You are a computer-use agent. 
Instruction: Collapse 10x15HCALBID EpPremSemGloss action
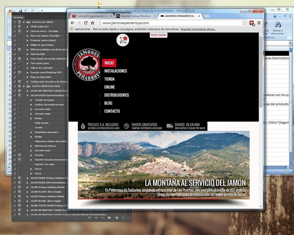tap(28, 96)
